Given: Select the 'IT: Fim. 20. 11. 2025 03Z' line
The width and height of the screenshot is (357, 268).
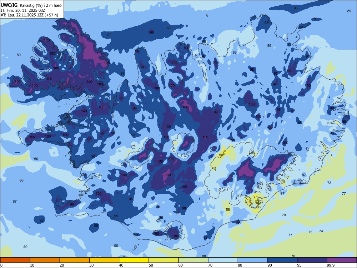Looking at the screenshot, I should (x=23, y=10).
